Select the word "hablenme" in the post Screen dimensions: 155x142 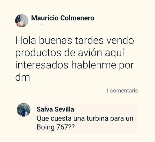pyautogui.click(x=94, y=65)
